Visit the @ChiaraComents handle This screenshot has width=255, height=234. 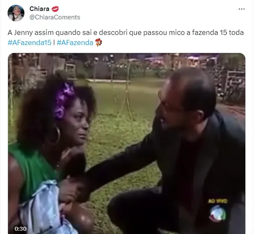55,17
